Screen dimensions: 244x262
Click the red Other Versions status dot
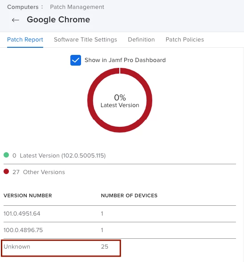[x=6, y=171]
